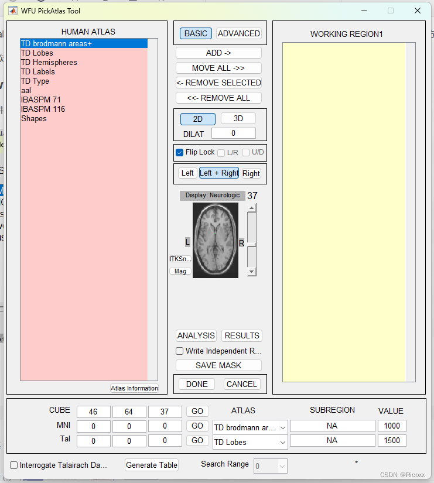Image resolution: width=434 pixels, height=483 pixels.
Task: Select TD Labels atlas
Action: tap(84, 72)
